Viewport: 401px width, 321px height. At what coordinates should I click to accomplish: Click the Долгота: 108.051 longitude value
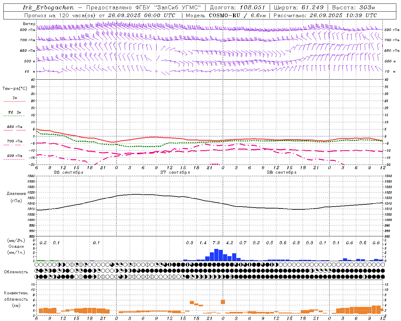(237, 8)
